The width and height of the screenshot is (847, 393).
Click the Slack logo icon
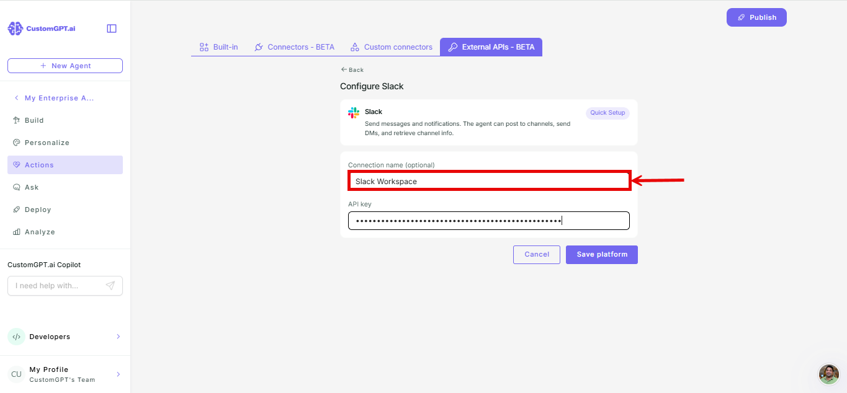coord(354,113)
